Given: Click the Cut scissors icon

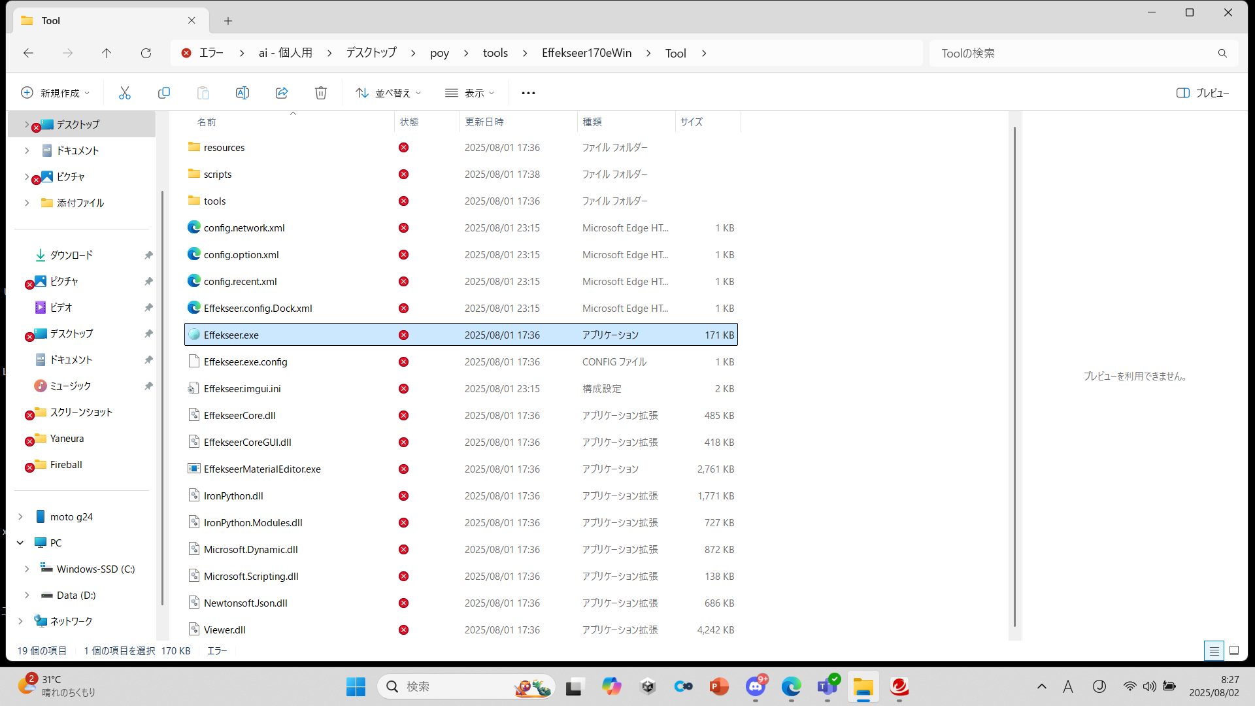Looking at the screenshot, I should click(124, 93).
